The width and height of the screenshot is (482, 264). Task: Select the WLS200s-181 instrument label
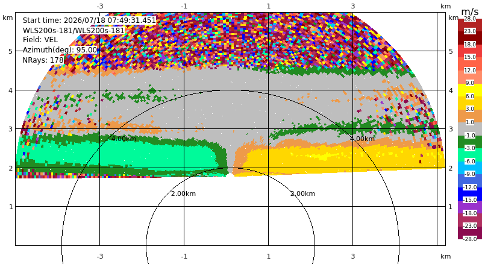click(74, 31)
